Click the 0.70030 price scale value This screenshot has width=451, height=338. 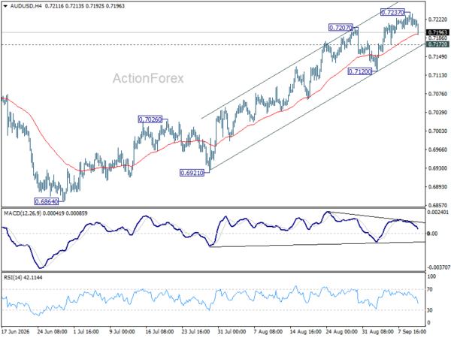click(x=437, y=131)
